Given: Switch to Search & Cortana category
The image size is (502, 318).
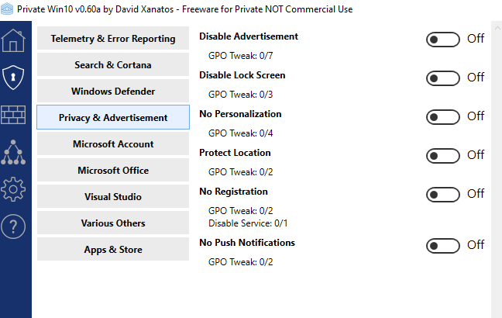Looking at the screenshot, I should pyautogui.click(x=113, y=65).
